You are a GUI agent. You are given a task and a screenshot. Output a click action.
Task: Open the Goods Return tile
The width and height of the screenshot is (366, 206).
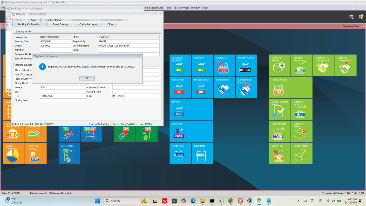pos(302,153)
